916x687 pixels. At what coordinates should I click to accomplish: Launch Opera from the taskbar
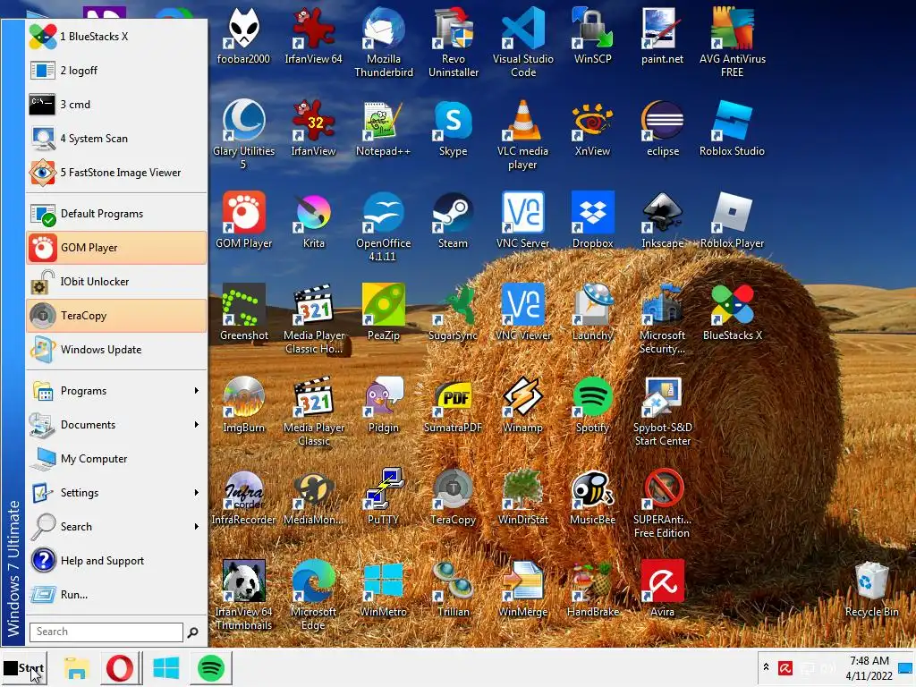(x=120, y=668)
